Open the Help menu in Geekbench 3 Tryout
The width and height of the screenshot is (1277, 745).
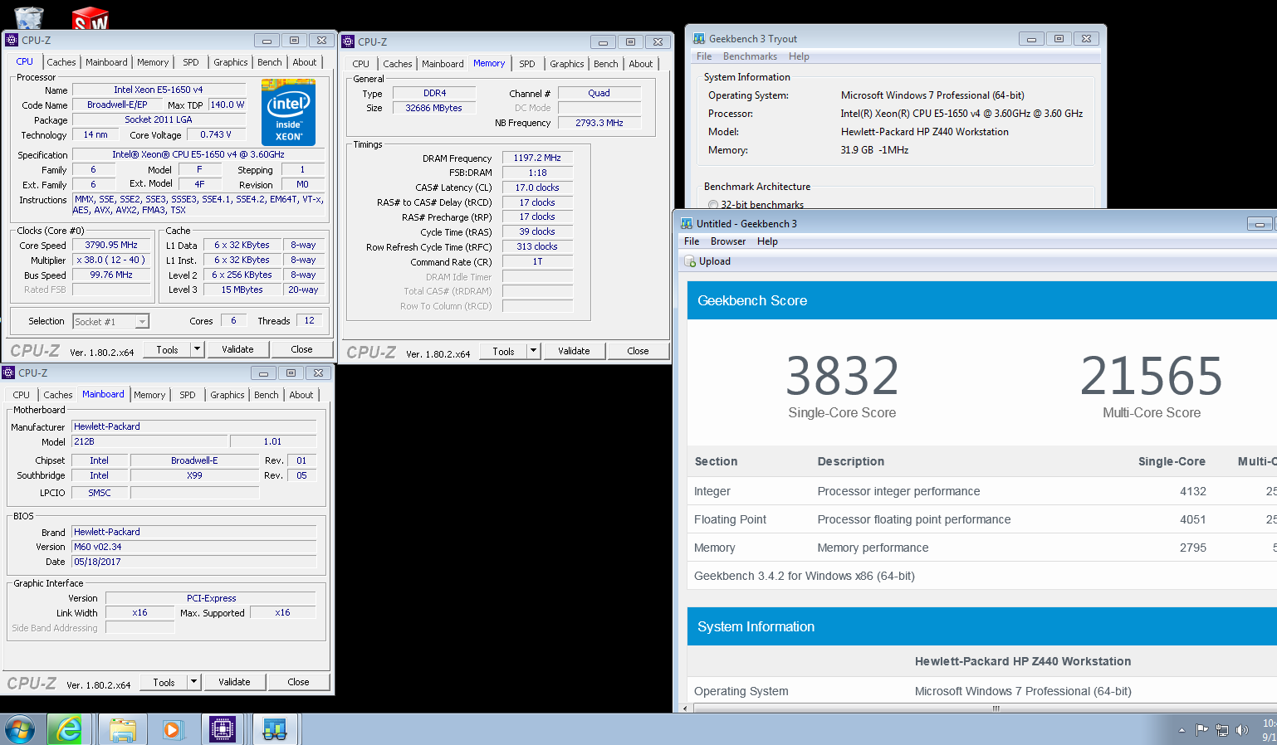pyautogui.click(x=799, y=56)
